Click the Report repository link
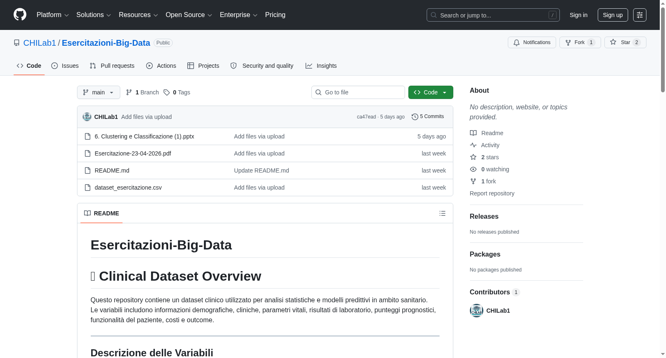 tap(492, 193)
